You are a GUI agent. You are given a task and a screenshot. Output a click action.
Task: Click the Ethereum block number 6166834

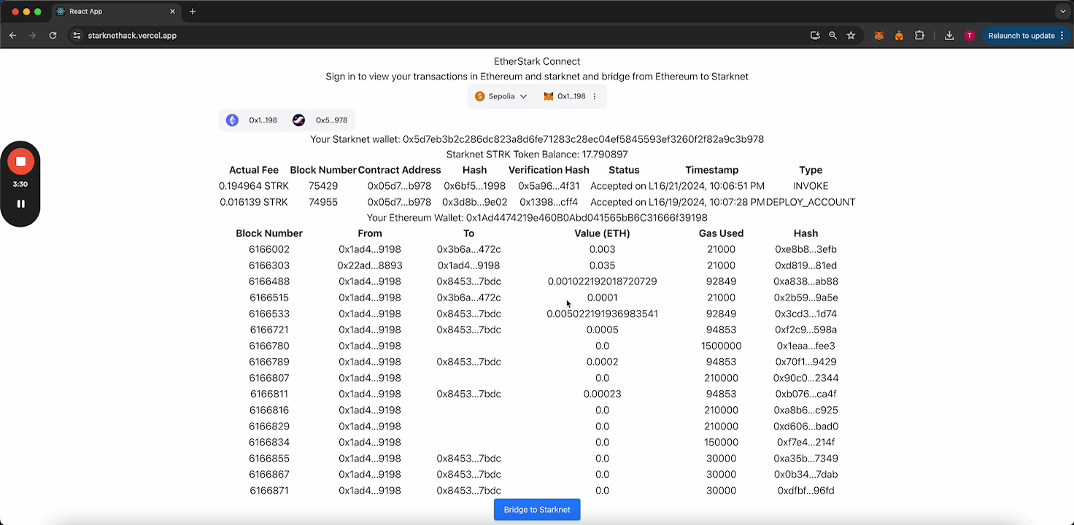coord(269,442)
